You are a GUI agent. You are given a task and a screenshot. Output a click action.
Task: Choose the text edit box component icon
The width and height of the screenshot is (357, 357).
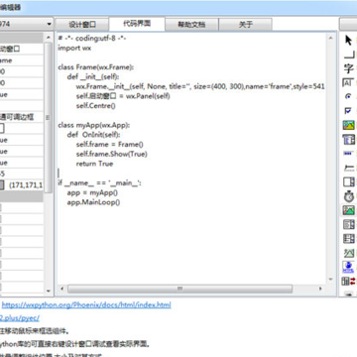pos(348,82)
